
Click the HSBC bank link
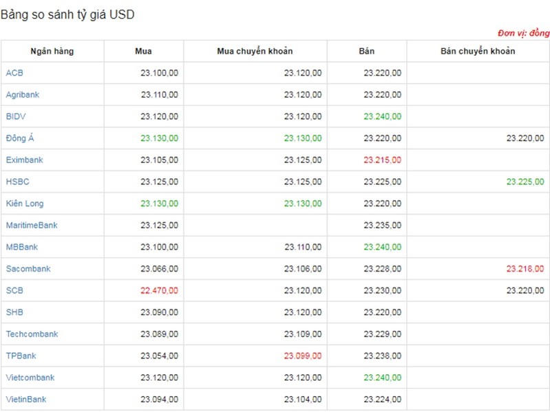(17, 182)
